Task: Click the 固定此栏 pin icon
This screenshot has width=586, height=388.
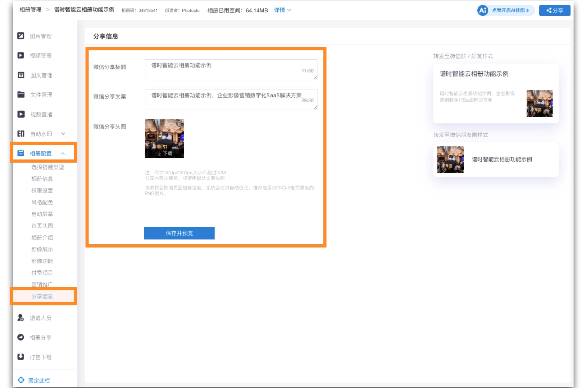Action: (21, 380)
